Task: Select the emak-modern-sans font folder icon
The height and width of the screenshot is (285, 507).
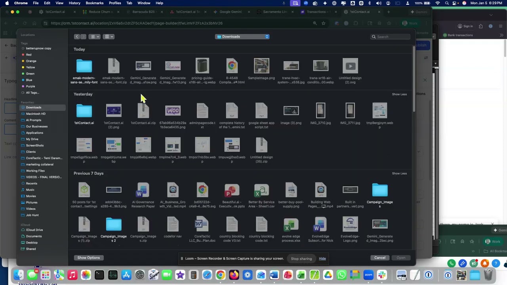Action: pos(84,66)
